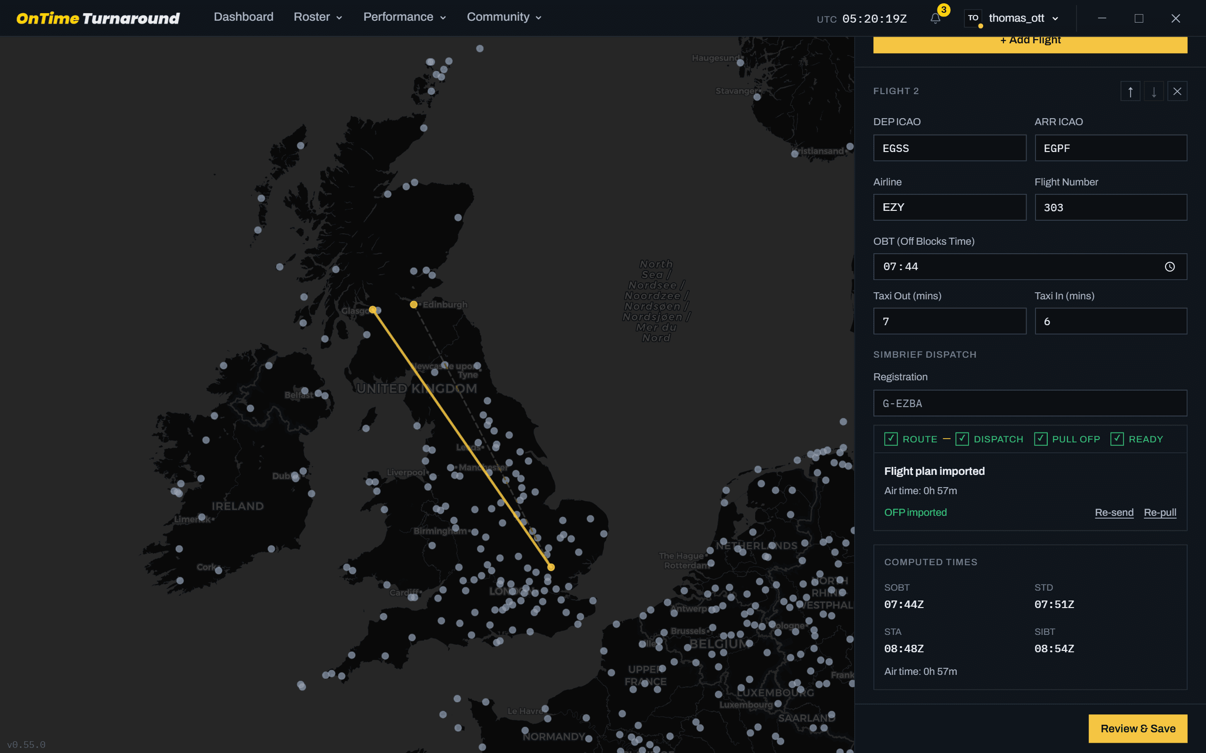This screenshot has width=1206, height=753.
Task: Expand the Roster menu
Action: point(318,17)
